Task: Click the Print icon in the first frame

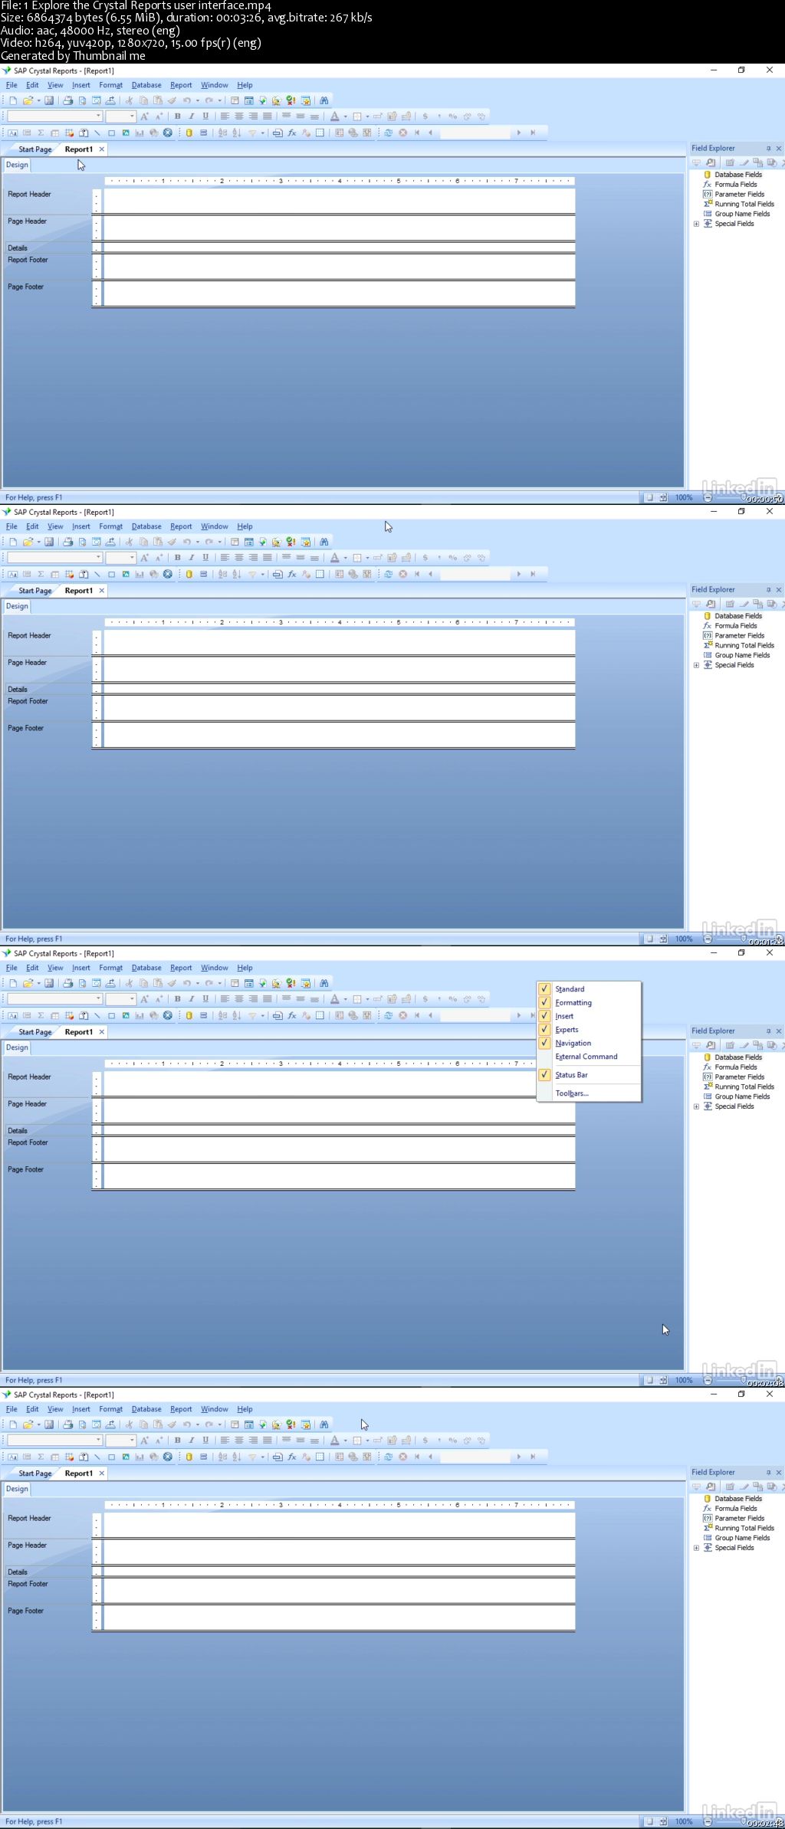Action: tap(67, 100)
